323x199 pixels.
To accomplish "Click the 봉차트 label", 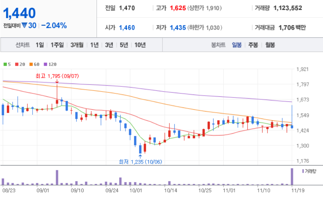I will pos(218,45).
